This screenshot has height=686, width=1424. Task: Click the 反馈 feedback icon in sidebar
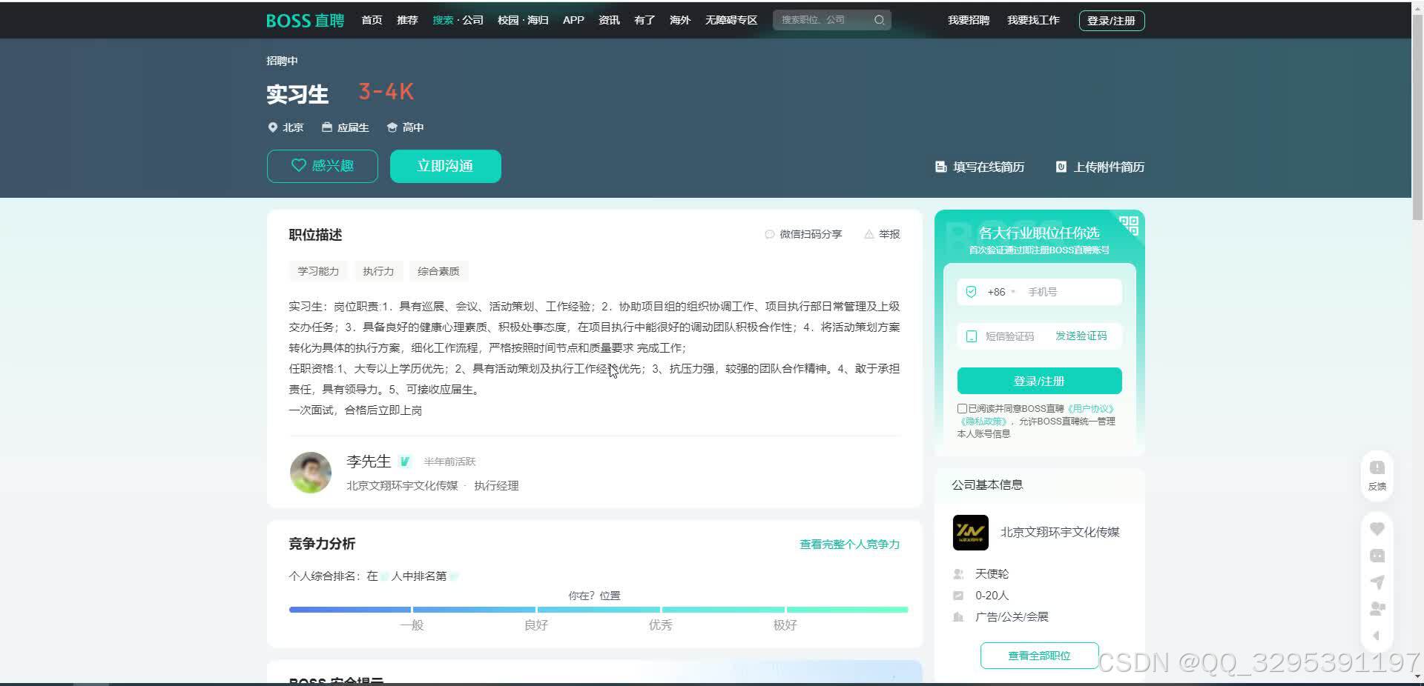[1377, 467]
